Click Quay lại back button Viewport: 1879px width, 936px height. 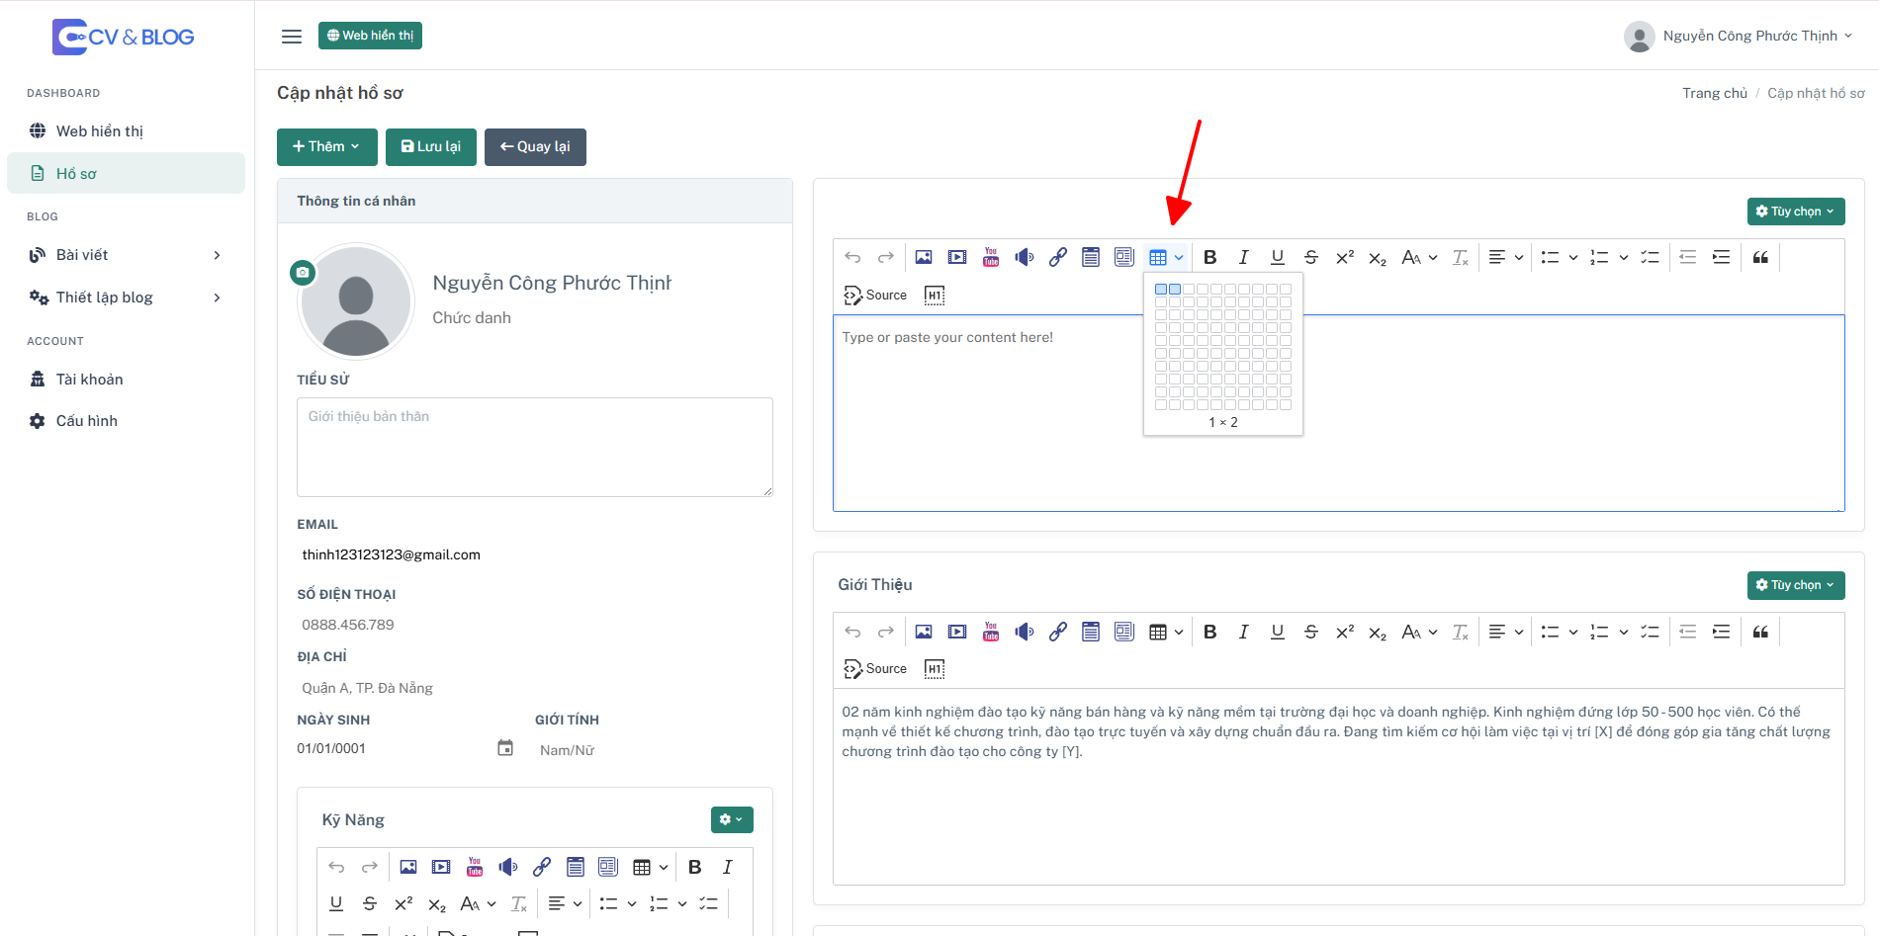[x=535, y=146]
